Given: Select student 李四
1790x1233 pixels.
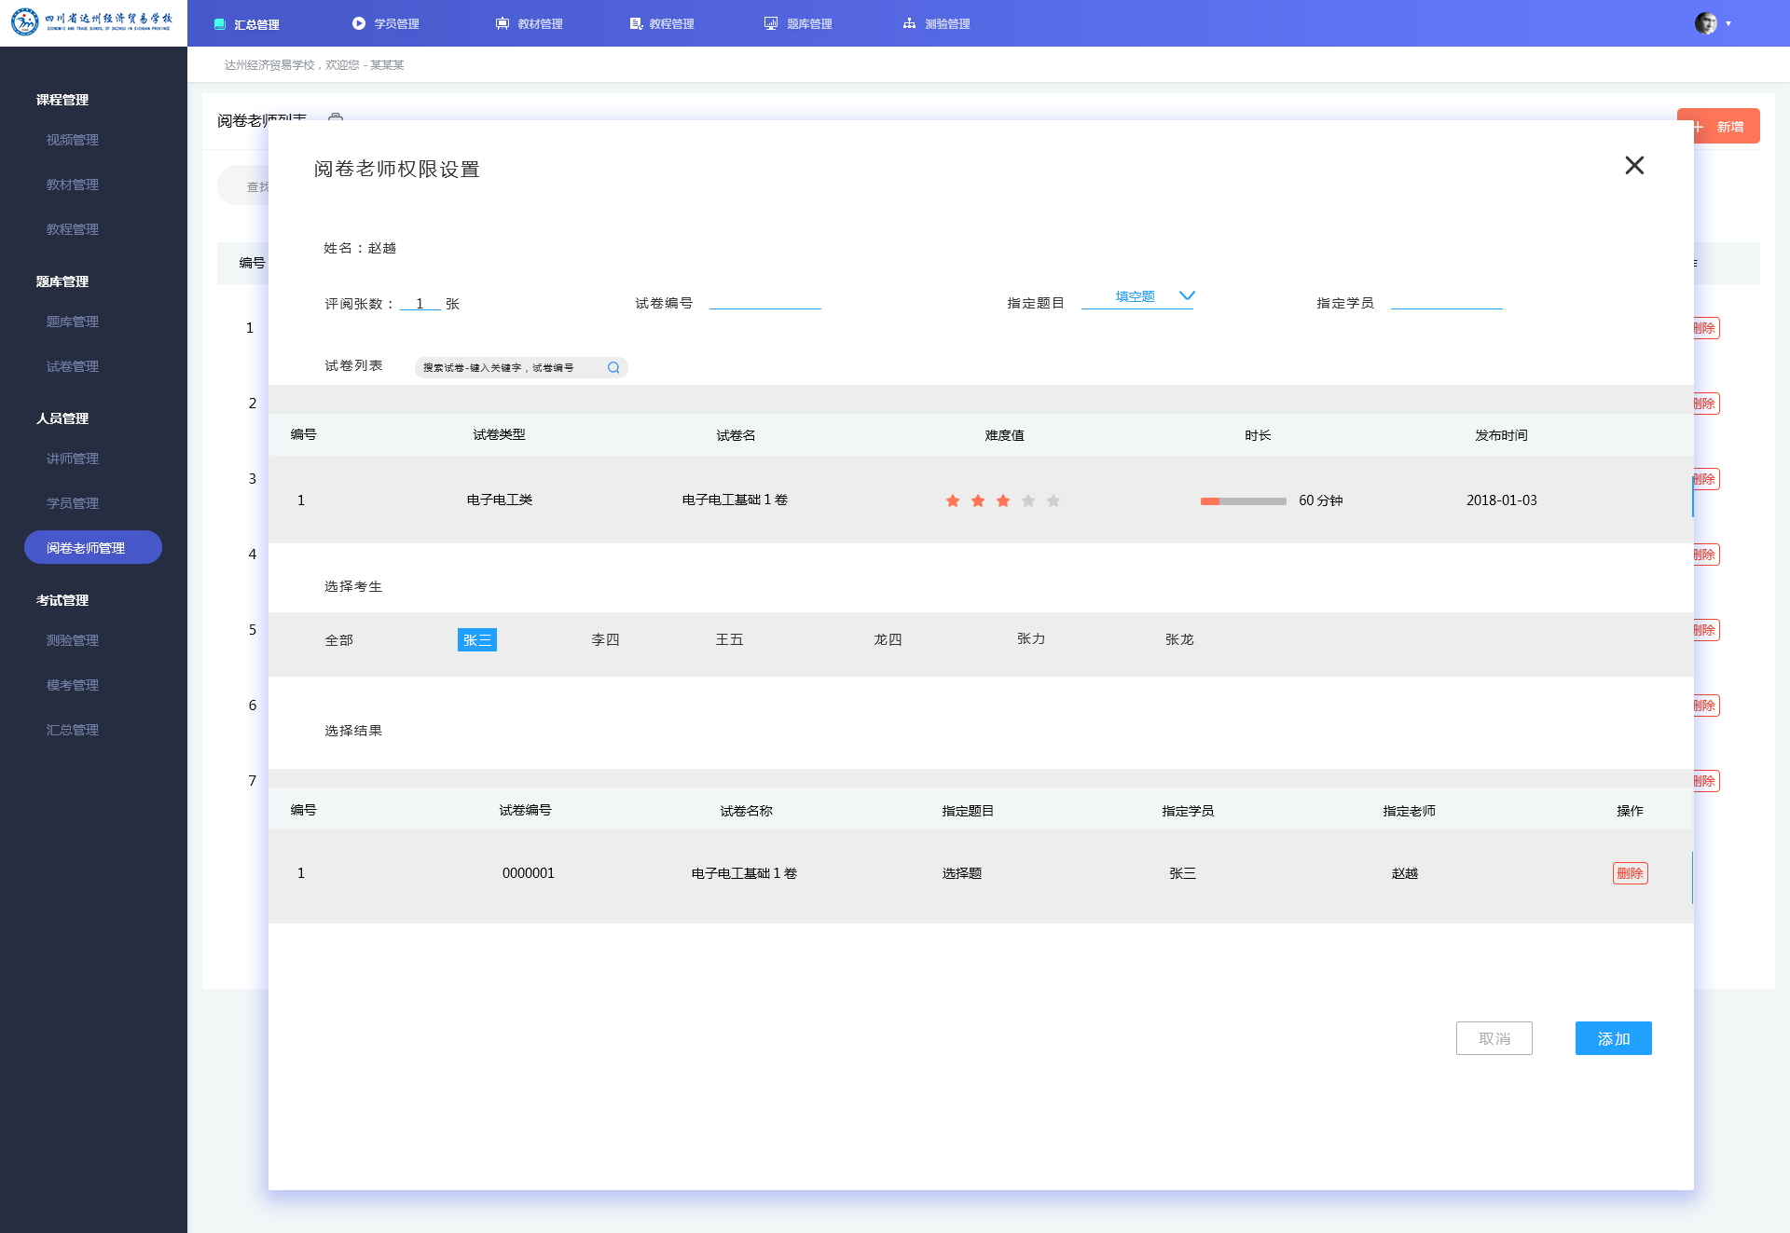Looking at the screenshot, I should tap(605, 639).
